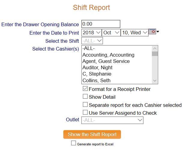The width and height of the screenshot is (196, 152).
Task: Click the cashier list scroll down arrow
Action: [155, 81]
